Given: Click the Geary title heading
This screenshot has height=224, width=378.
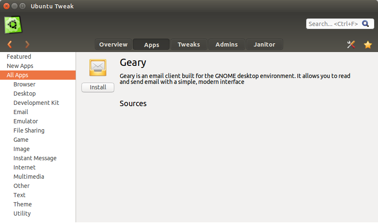Looking at the screenshot, I should pyautogui.click(x=133, y=63).
